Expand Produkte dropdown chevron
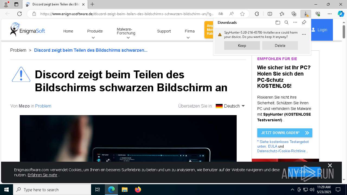The height and width of the screenshot is (195, 347). pos(93,38)
